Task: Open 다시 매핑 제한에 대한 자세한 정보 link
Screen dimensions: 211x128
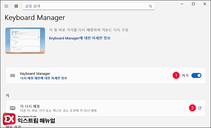Action: [44, 78]
